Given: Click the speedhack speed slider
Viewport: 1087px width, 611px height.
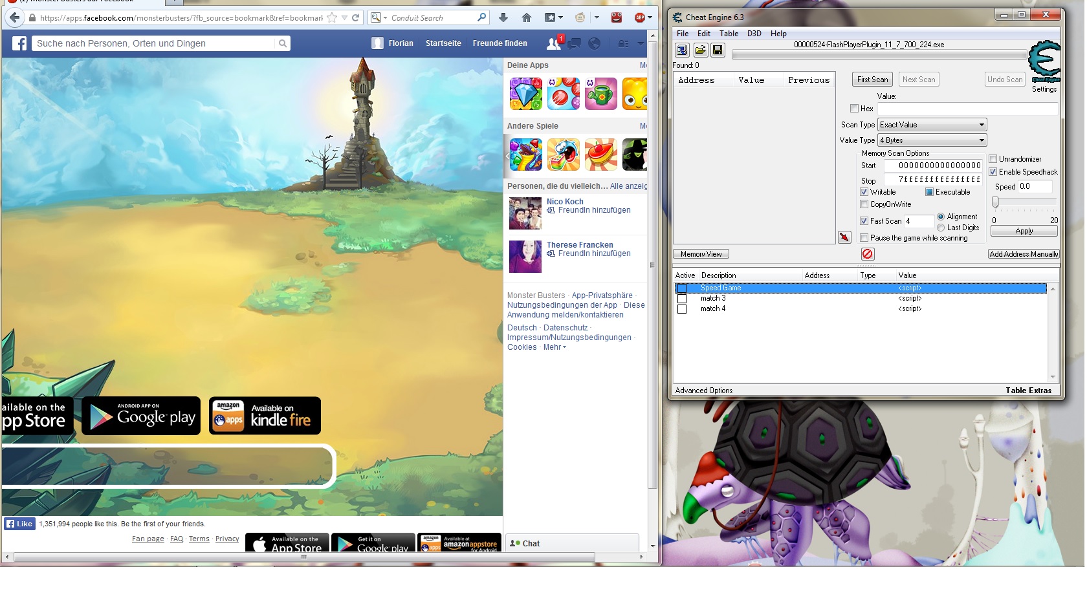Looking at the screenshot, I should click(996, 202).
